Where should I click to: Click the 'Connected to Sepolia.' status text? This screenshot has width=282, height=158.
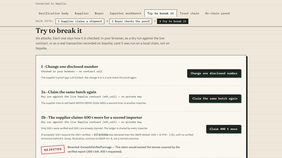coord(51,3)
